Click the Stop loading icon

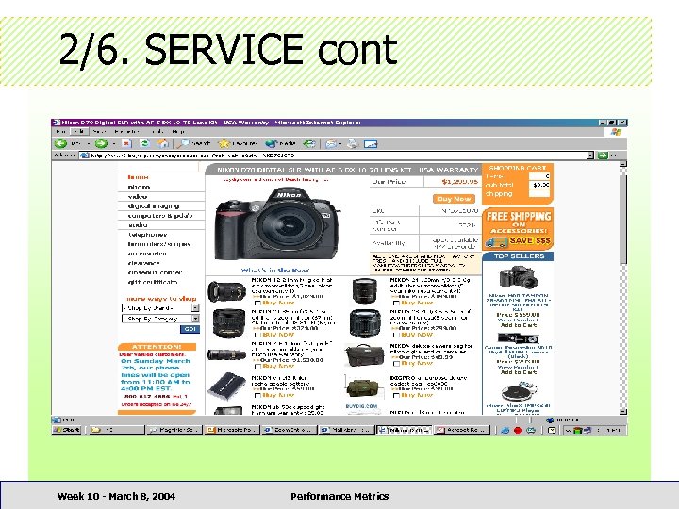tap(126, 143)
